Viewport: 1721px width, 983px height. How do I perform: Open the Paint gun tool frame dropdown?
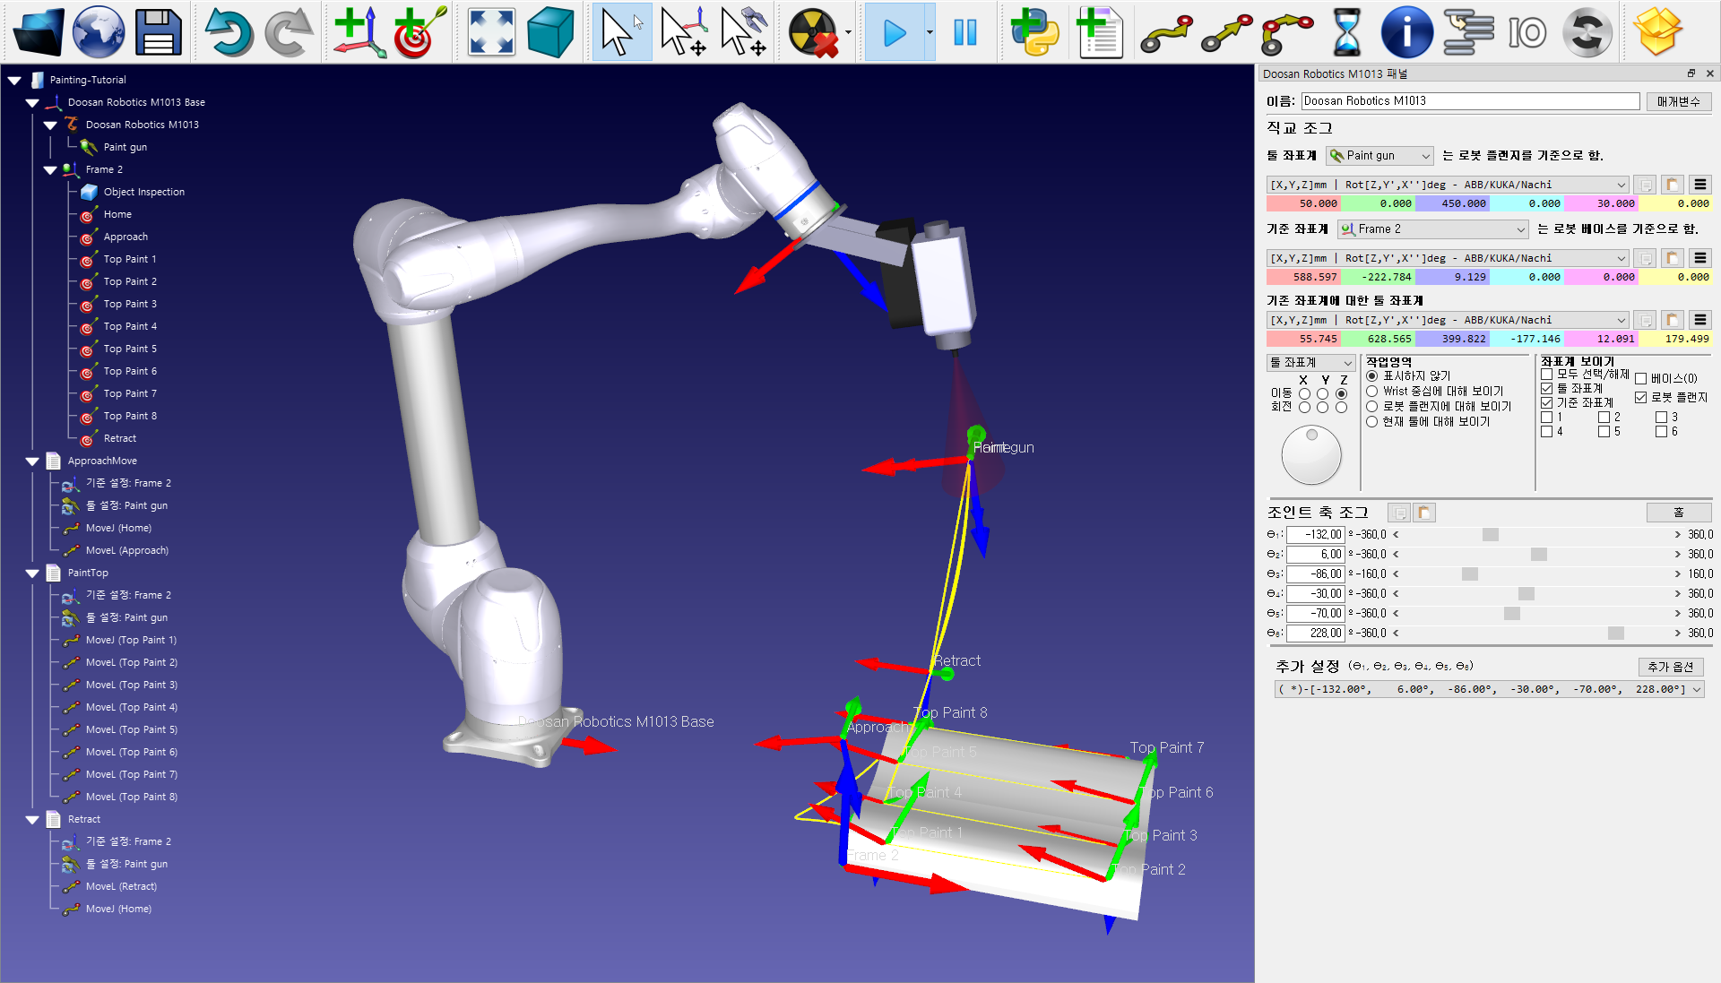tap(1380, 156)
